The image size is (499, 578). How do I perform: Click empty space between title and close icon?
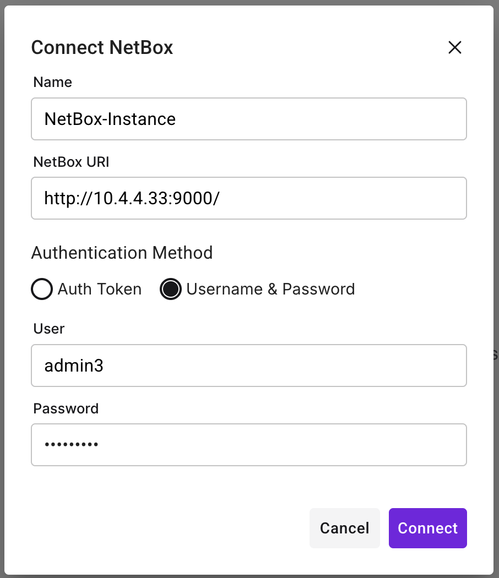coord(308,47)
